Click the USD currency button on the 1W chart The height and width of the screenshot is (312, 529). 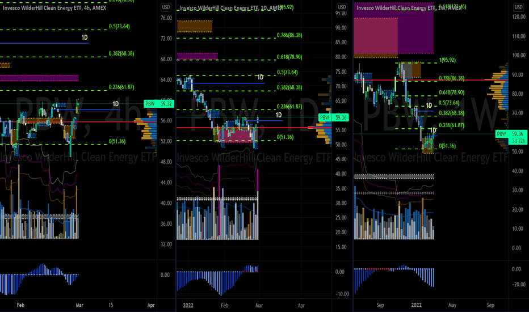coord(518,7)
